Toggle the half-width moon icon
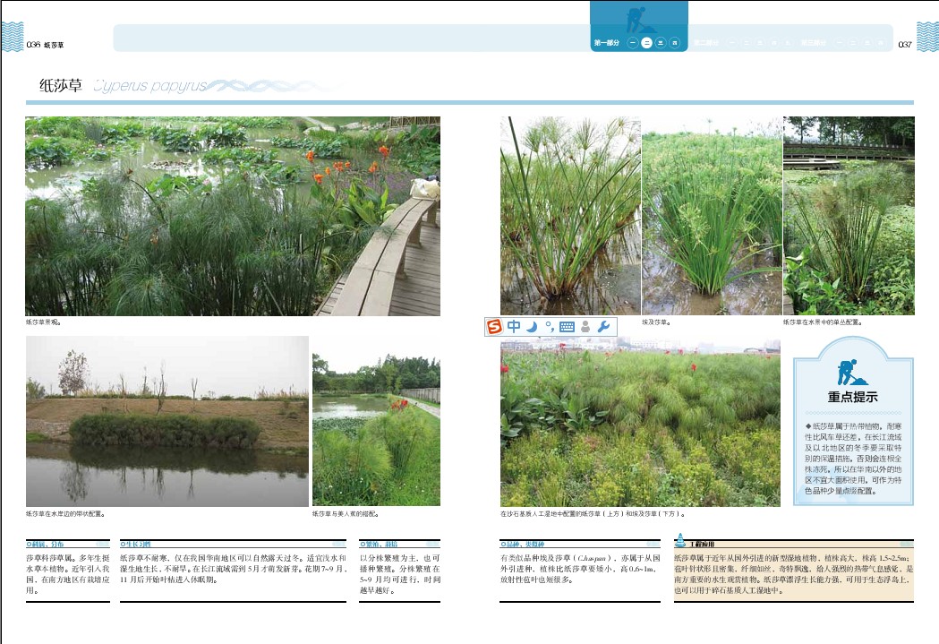This screenshot has width=939, height=644. 531,327
